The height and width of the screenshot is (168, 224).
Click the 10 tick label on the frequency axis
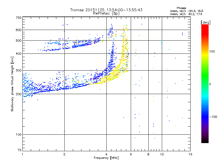point(162,154)
